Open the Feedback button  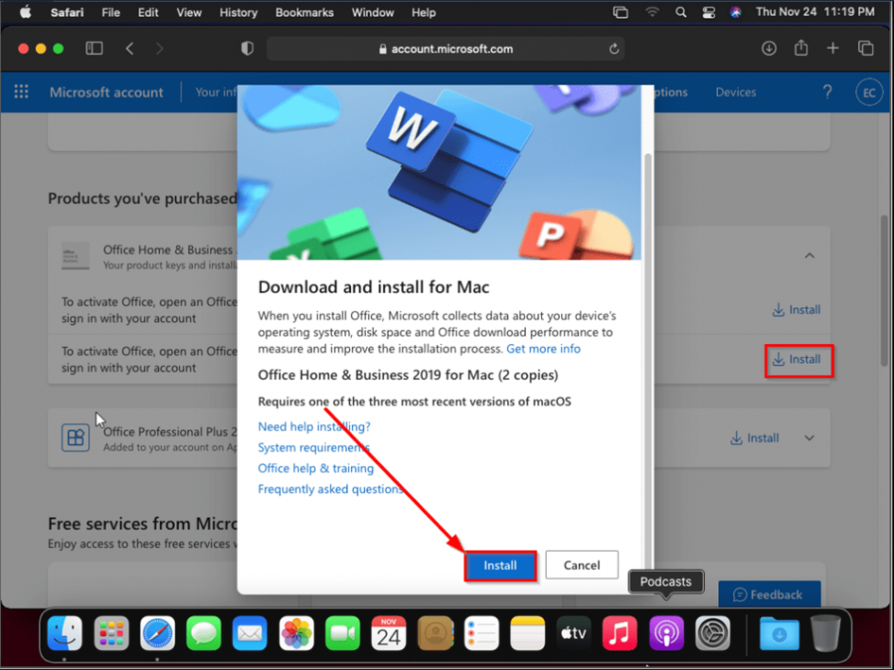769,594
